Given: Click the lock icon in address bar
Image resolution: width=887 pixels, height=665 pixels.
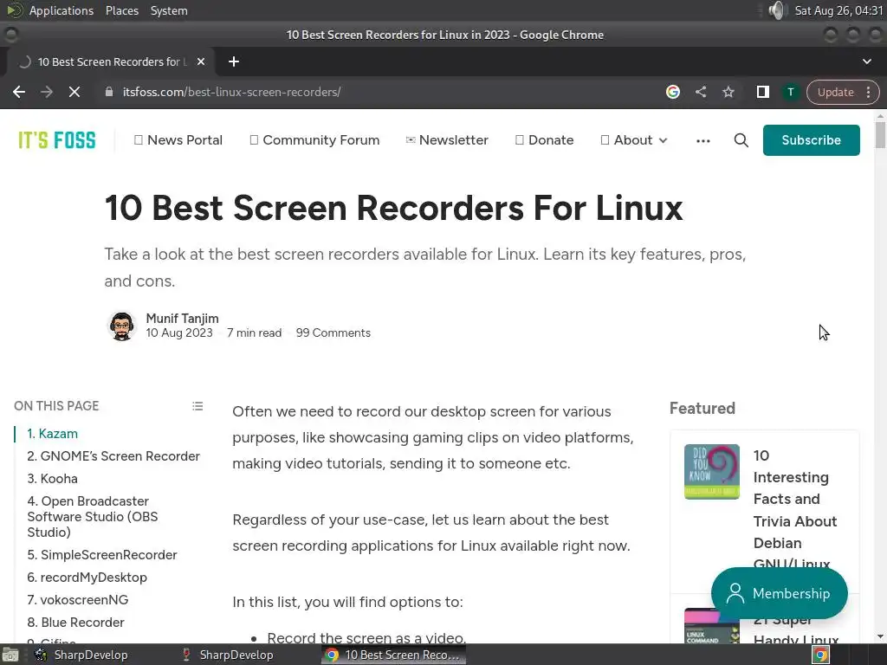Looking at the screenshot, I should tap(109, 92).
